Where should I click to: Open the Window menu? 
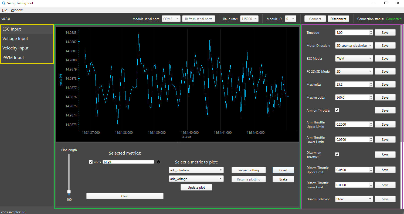pos(17,10)
